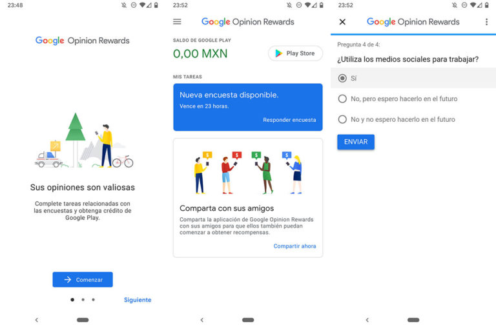Tap the third onboarding page dot
This screenshot has height=330, width=496.
click(93, 300)
